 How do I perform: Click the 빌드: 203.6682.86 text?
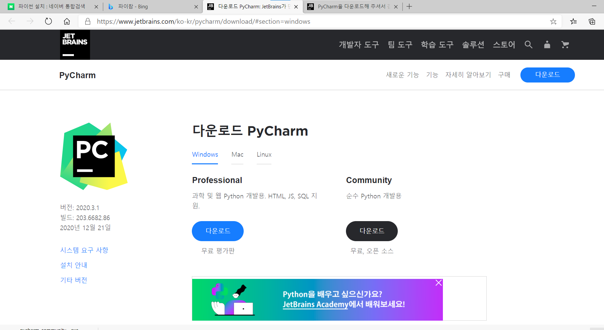[x=85, y=218]
